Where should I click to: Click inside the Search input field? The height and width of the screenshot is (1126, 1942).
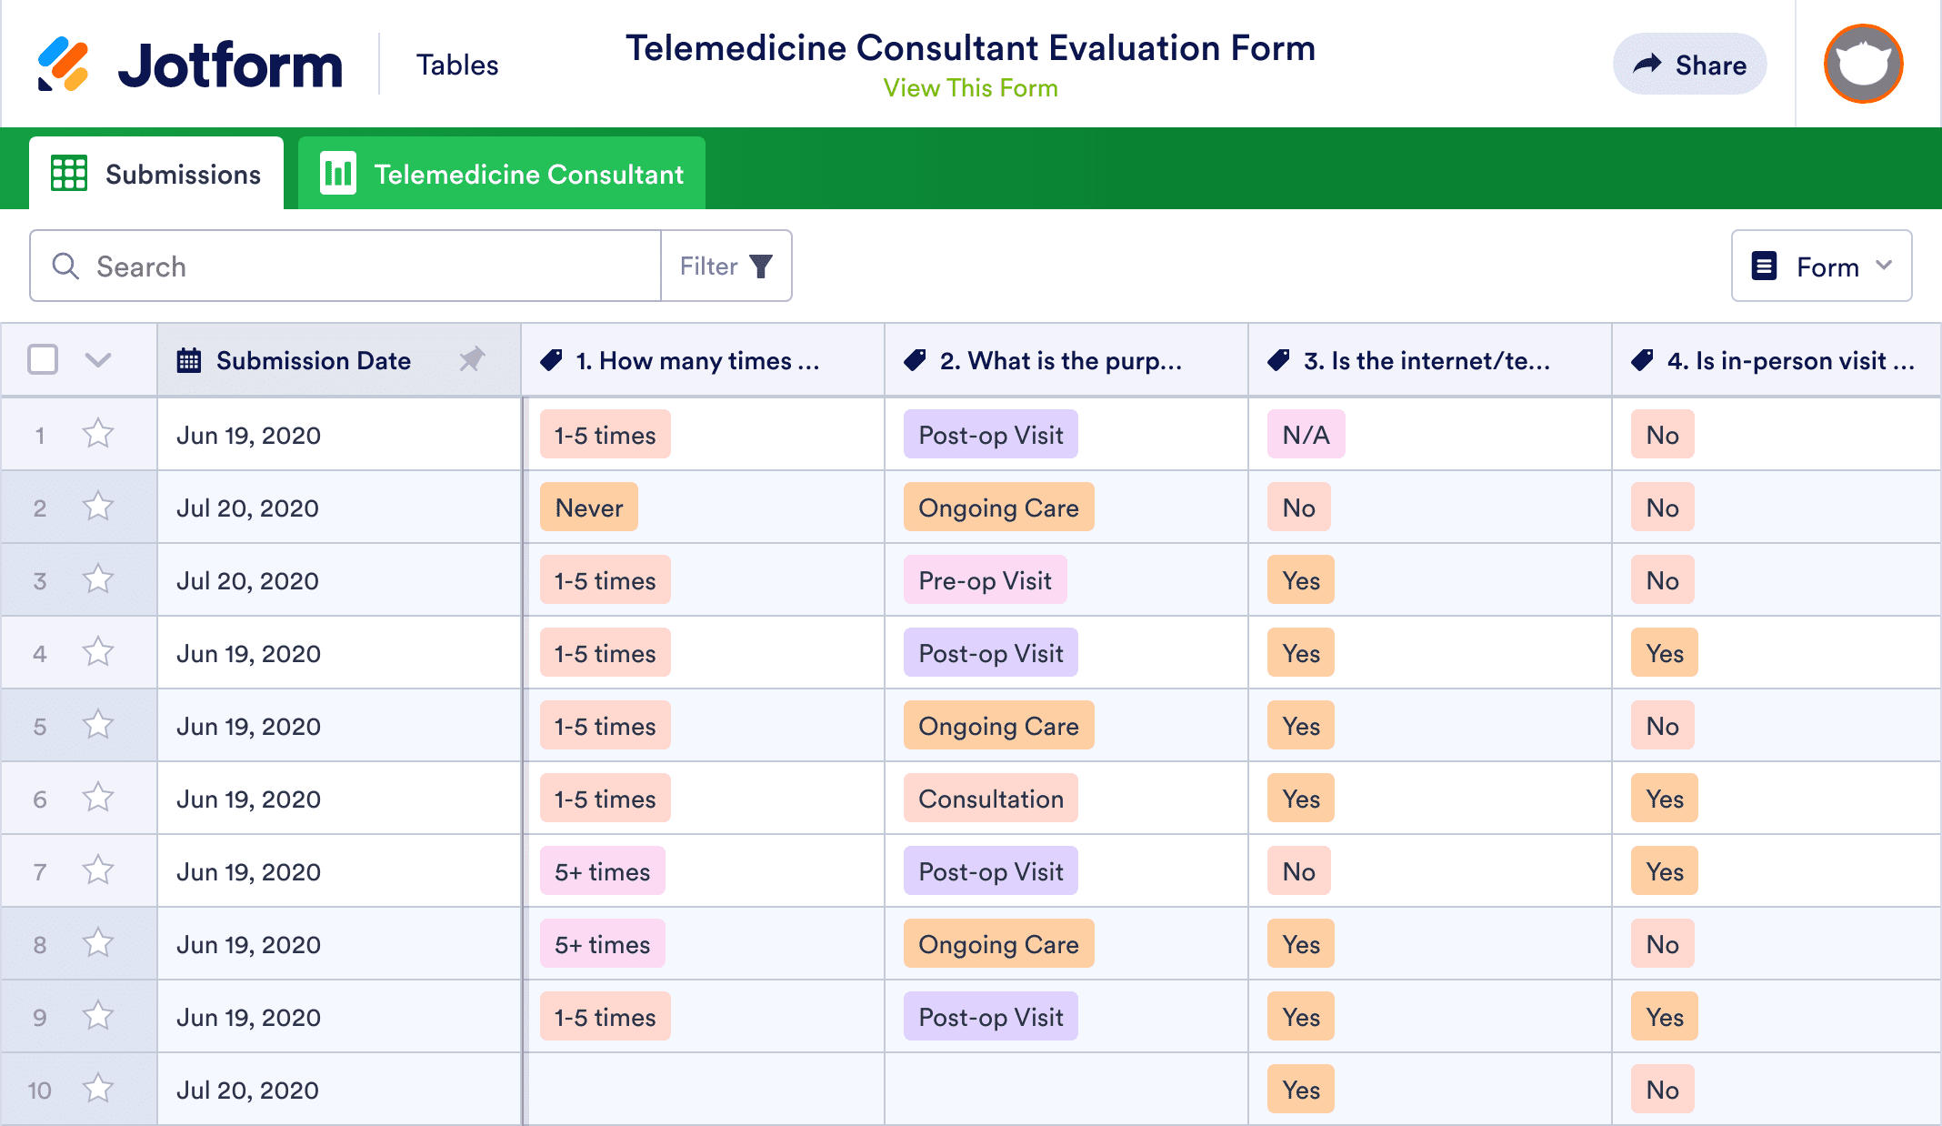coord(364,266)
